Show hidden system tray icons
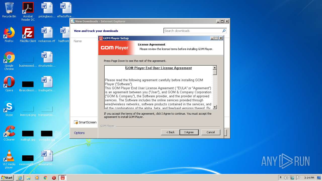Viewport: 322px width, 181px height. pyautogui.click(x=280, y=178)
